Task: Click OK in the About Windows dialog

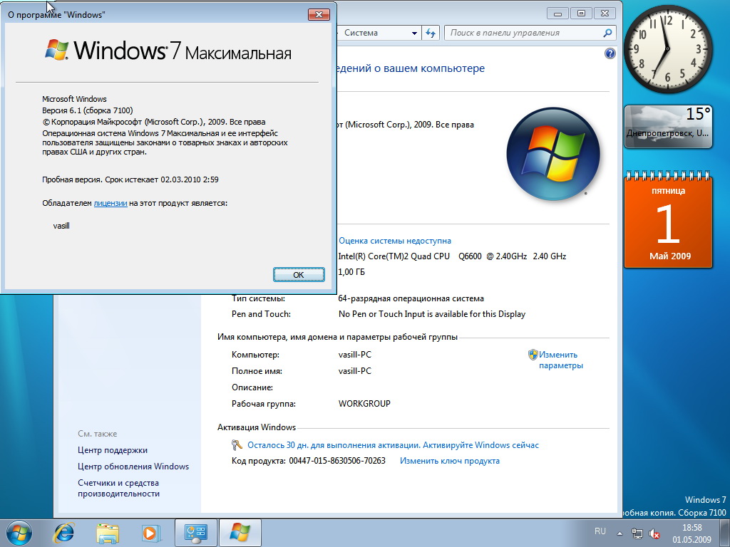Action: [299, 274]
